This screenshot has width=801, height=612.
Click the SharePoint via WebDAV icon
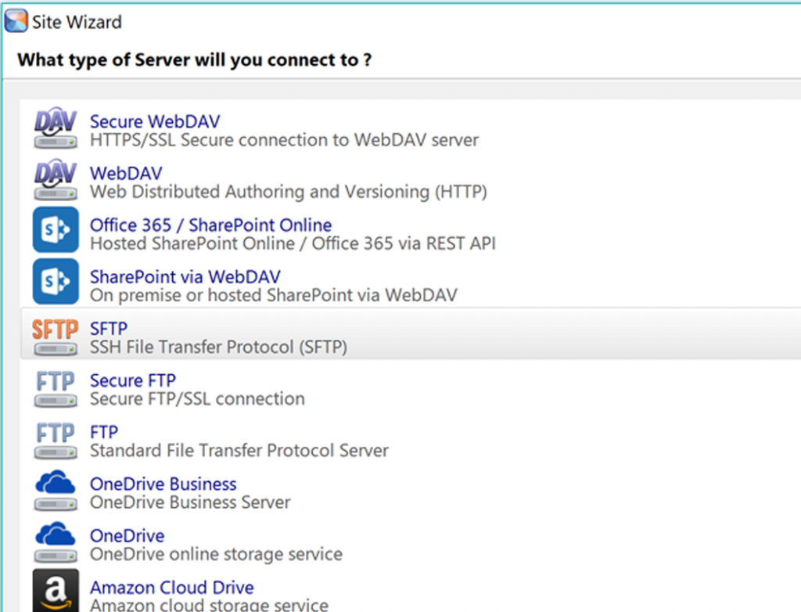pos(56,281)
